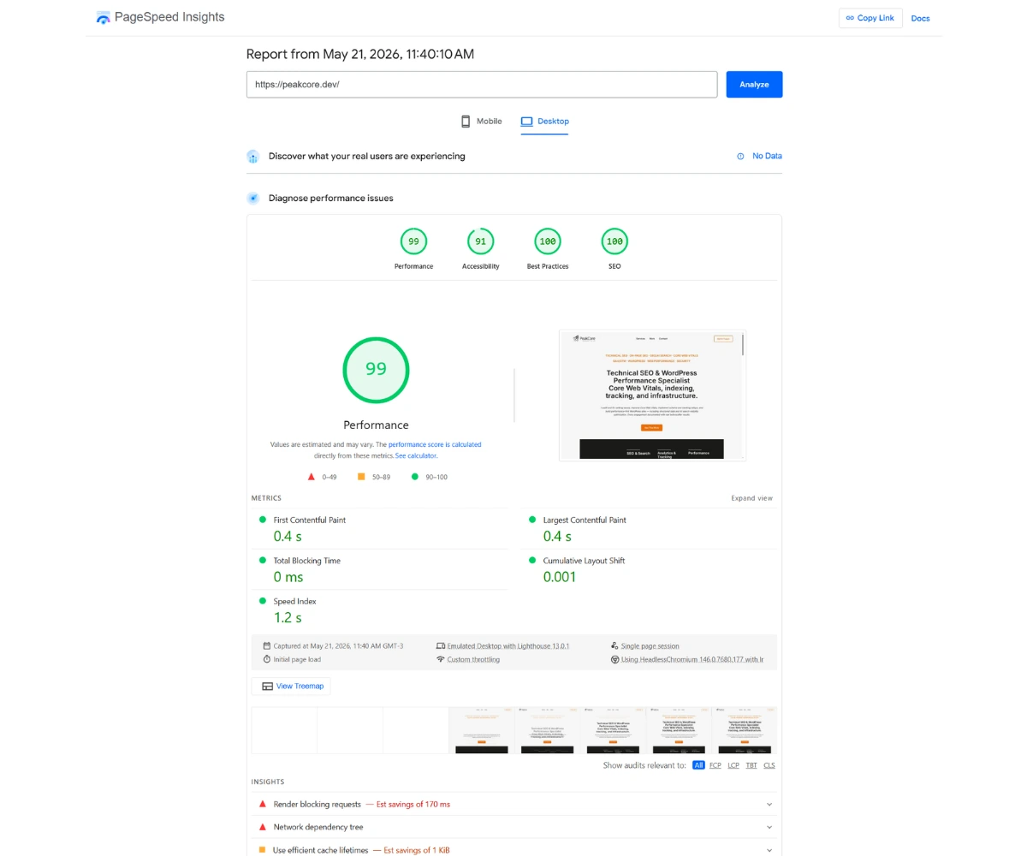
Task: Click the Cumulative Layout Shift 0.001 value
Action: [560, 577]
